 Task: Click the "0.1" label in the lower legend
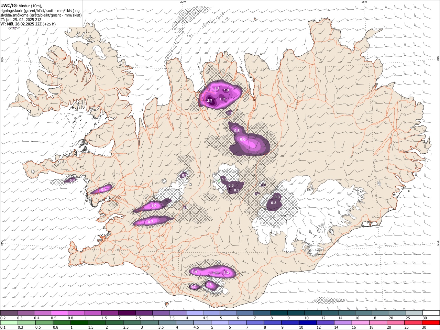(x=3, y=327)
